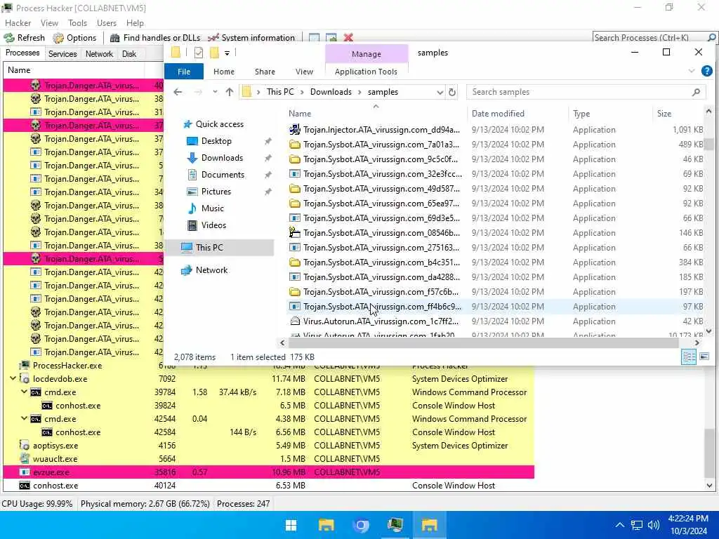Collapse cmd.exe PID 39784 node
This screenshot has width=719, height=539.
25,392
